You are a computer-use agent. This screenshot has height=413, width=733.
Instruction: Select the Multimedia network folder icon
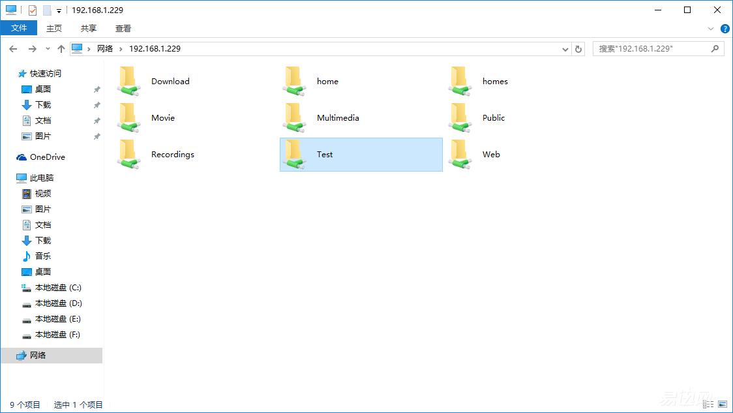point(294,118)
